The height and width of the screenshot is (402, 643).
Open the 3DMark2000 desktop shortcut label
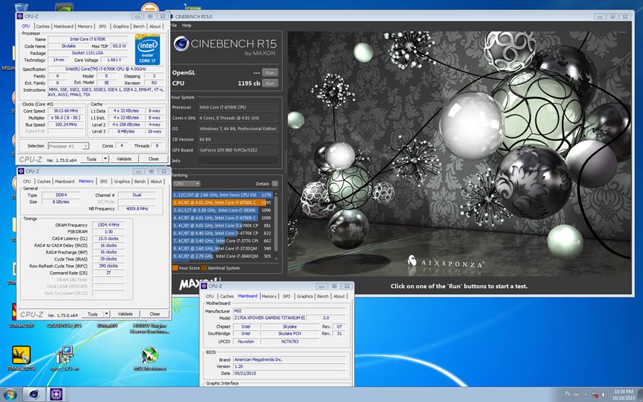[x=21, y=326]
